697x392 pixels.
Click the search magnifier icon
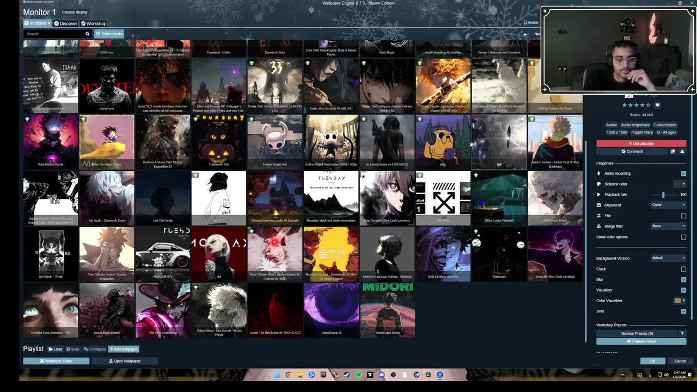87,34
